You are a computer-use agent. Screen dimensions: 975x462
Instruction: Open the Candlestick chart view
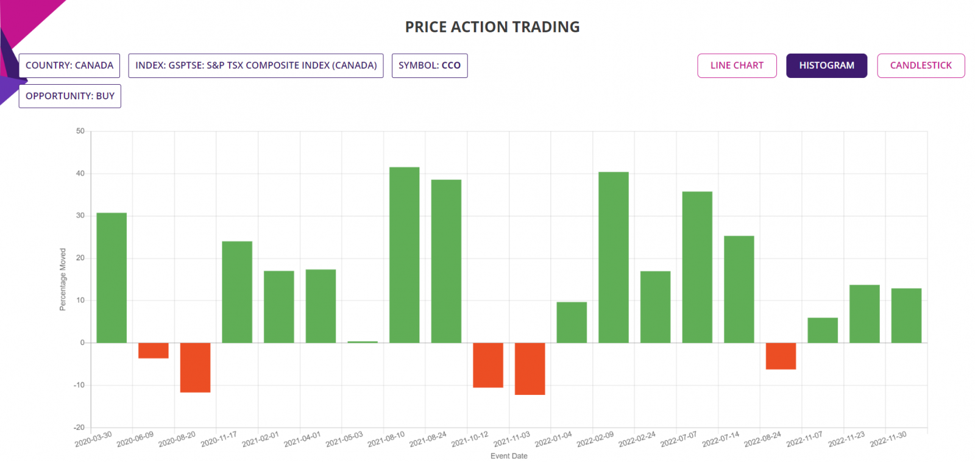(920, 66)
